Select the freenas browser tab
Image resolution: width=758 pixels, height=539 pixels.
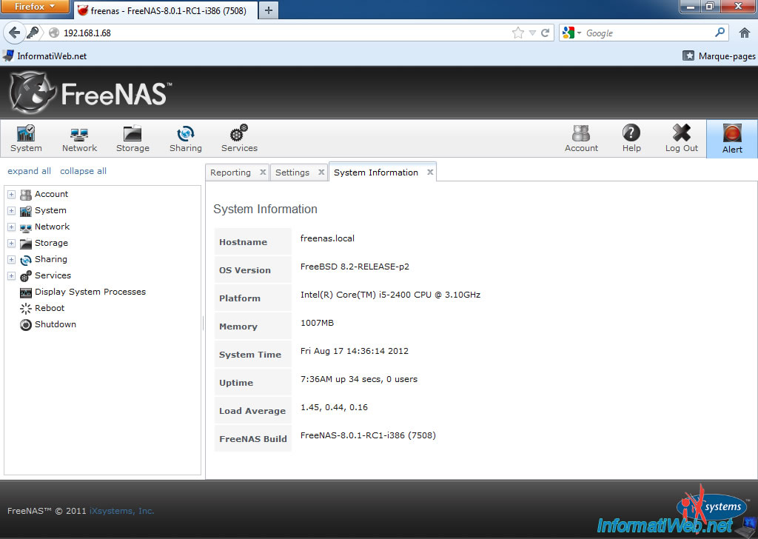click(165, 10)
